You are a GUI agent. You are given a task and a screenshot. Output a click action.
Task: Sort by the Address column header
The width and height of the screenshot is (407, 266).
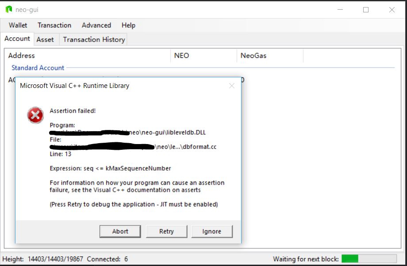88,56
